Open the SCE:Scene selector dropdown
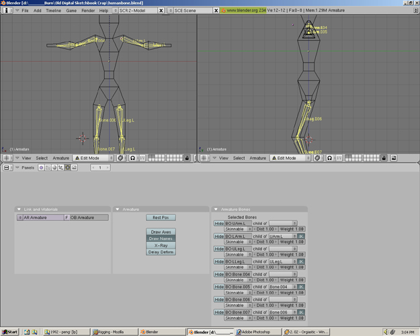The image size is (420, 336). coord(171,11)
